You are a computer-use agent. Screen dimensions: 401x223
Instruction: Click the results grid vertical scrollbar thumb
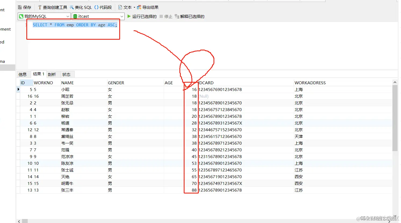(395, 118)
